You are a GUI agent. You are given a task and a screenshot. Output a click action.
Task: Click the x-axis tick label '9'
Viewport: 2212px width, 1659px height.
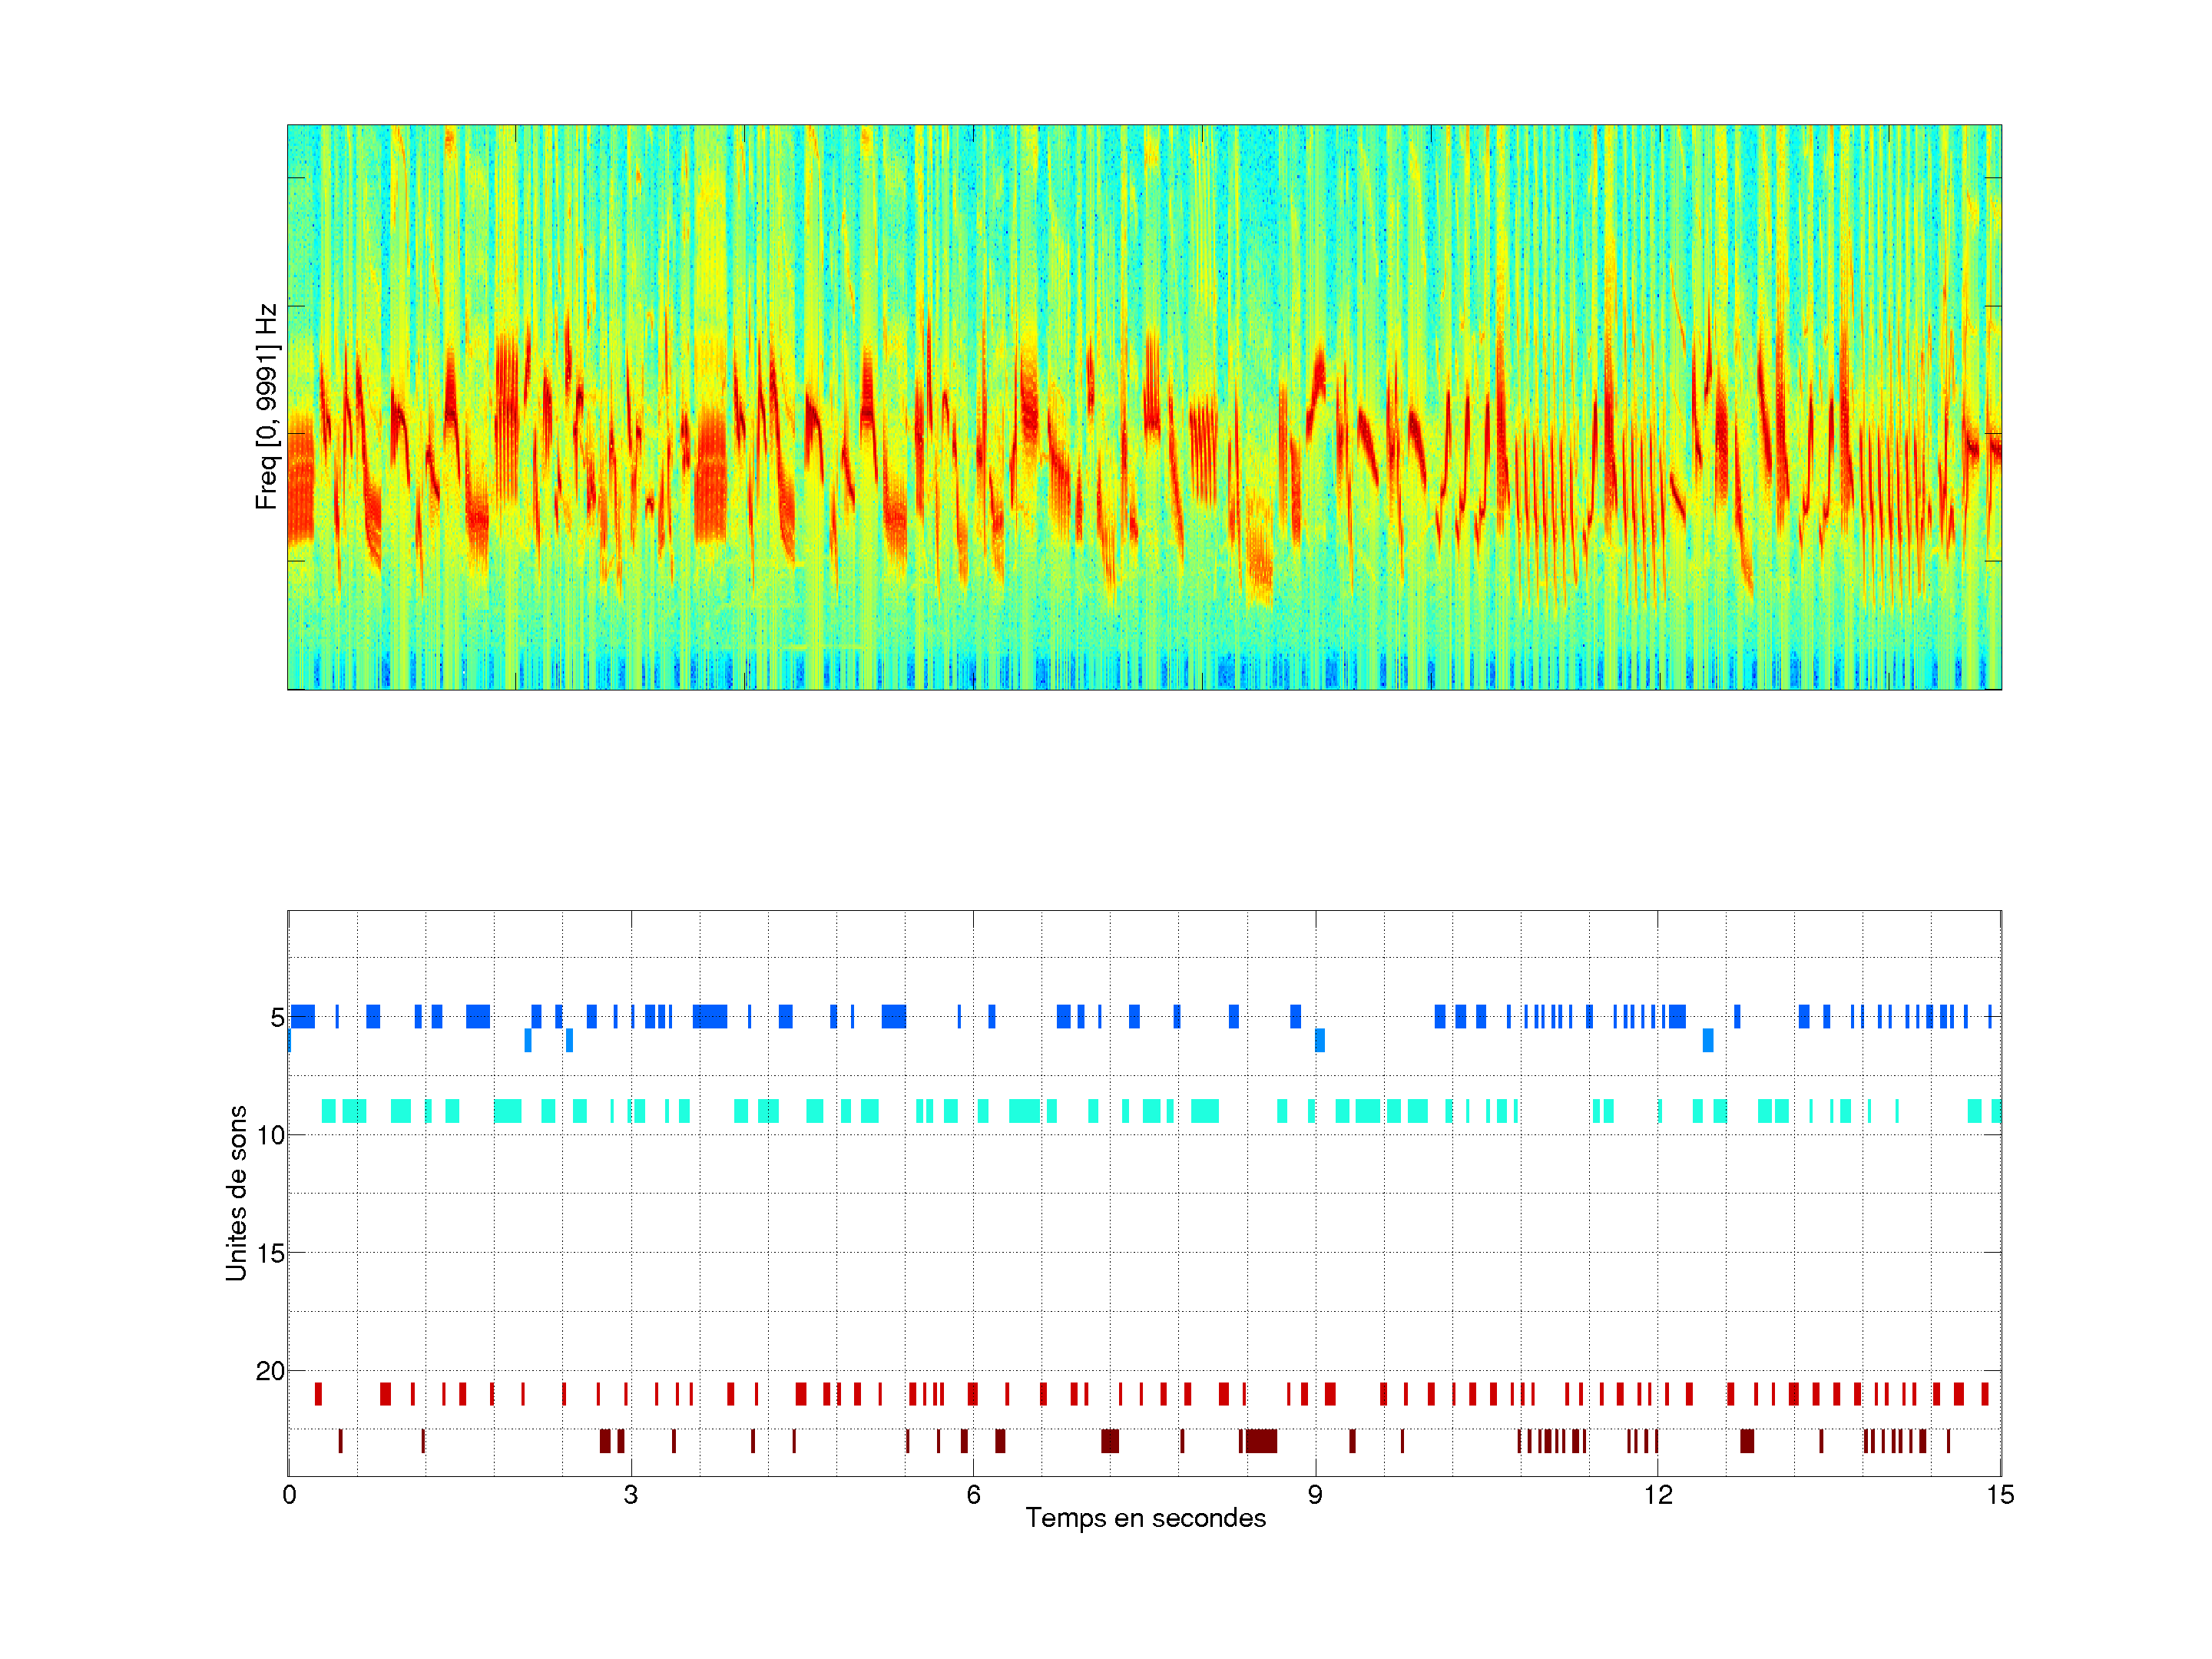click(x=1315, y=1495)
